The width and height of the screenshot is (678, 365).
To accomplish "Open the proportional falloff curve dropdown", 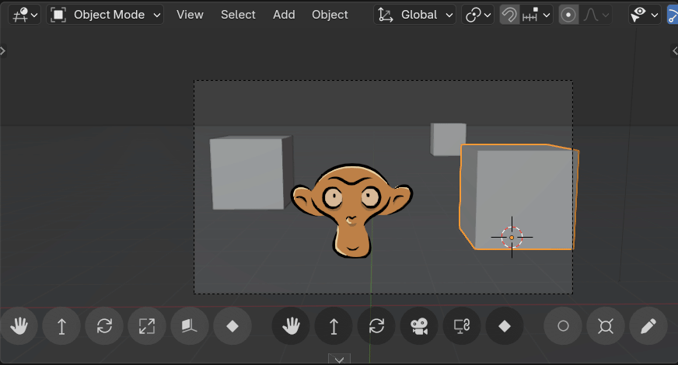I will coord(596,15).
